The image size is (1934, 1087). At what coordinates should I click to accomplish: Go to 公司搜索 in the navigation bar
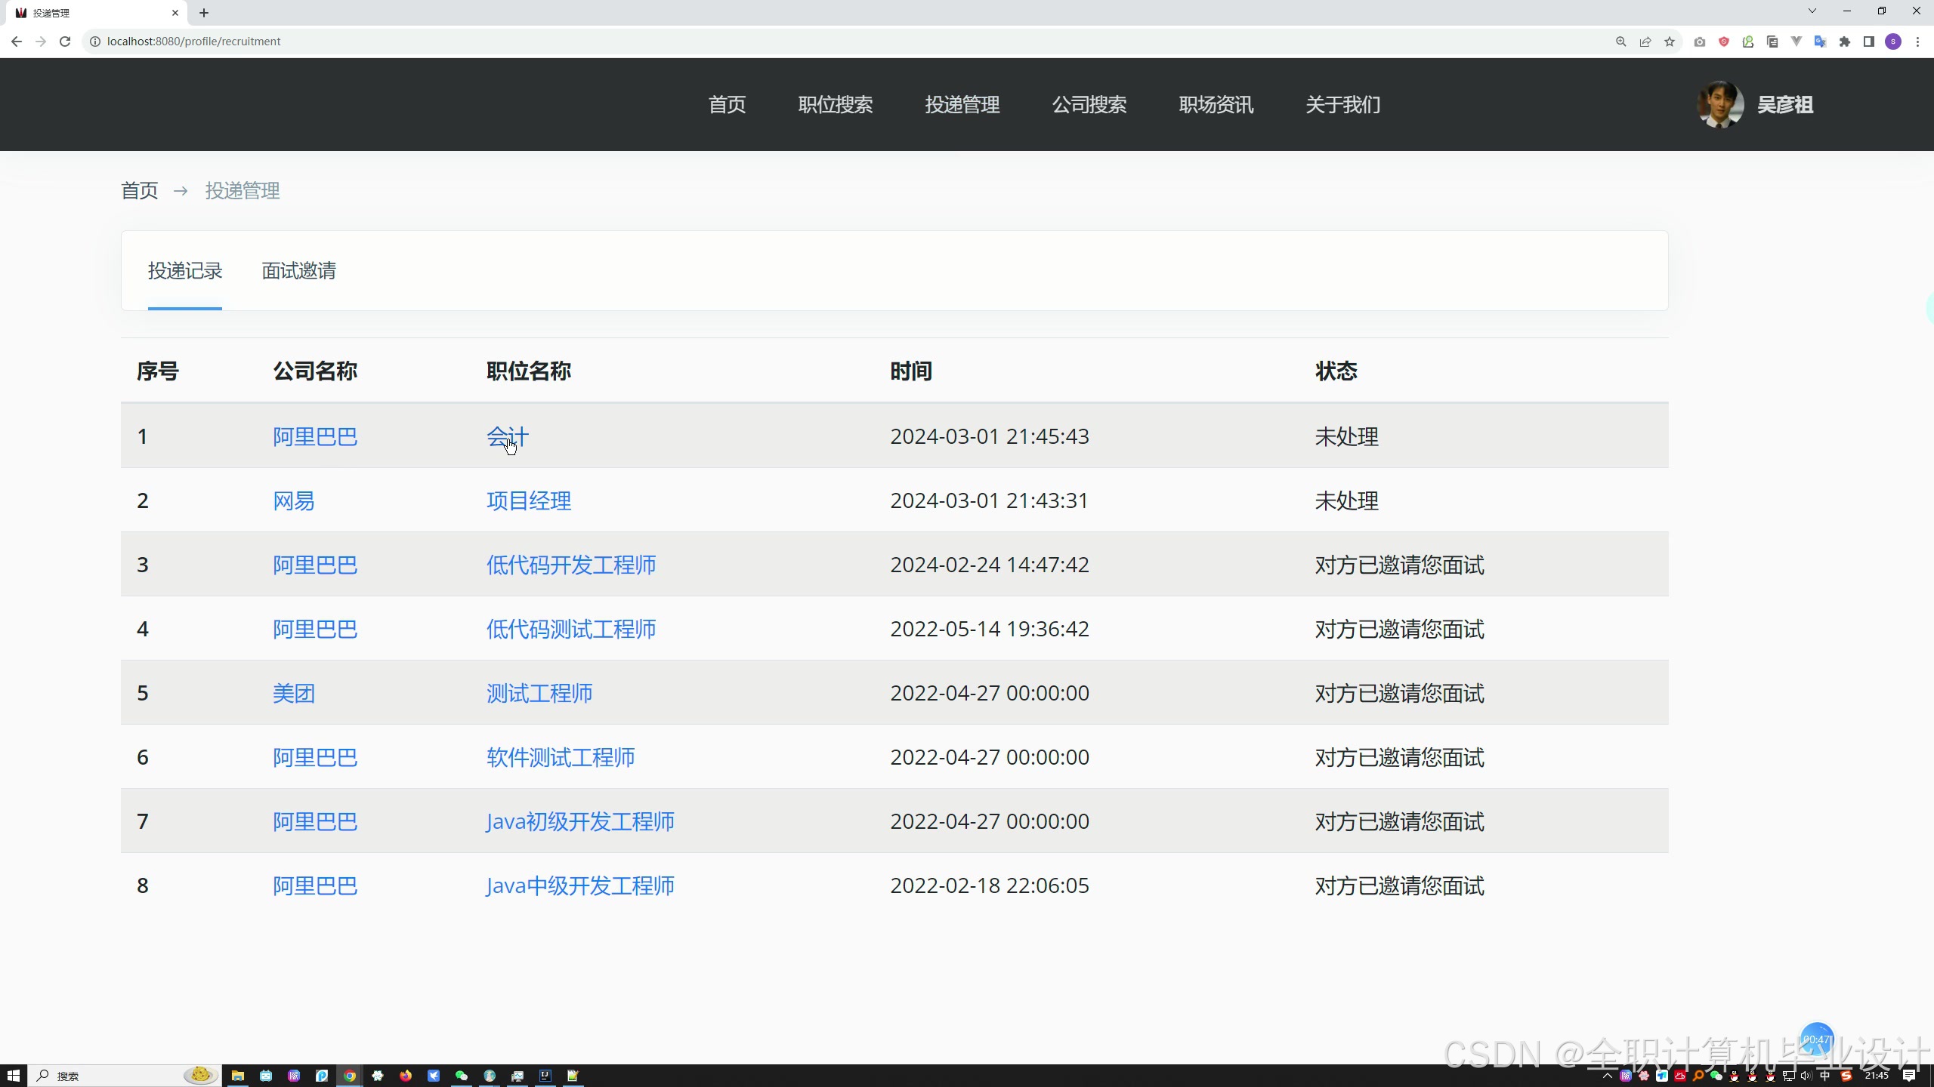(1089, 104)
